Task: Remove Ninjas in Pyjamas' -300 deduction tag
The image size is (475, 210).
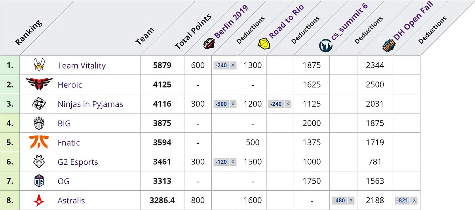Action: pos(233,104)
